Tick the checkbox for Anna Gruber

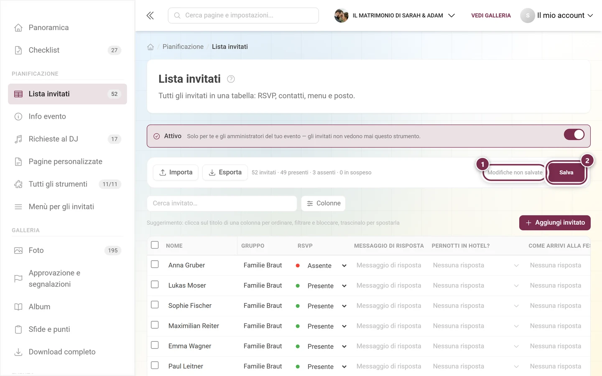(x=155, y=264)
